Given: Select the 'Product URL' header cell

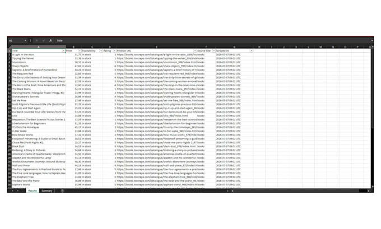Looking at the screenshot, I should pyautogui.click(x=156, y=51).
